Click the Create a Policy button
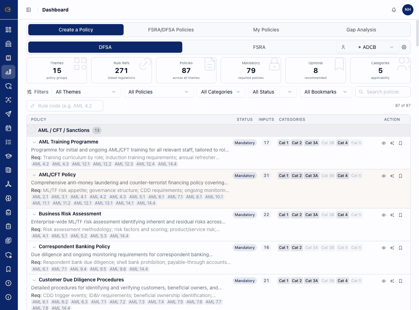The width and height of the screenshot is (419, 310). (x=76, y=30)
